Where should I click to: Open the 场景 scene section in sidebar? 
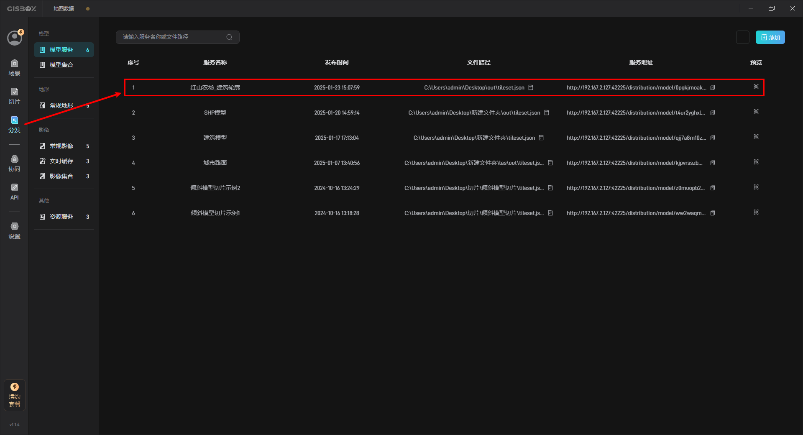(x=15, y=68)
